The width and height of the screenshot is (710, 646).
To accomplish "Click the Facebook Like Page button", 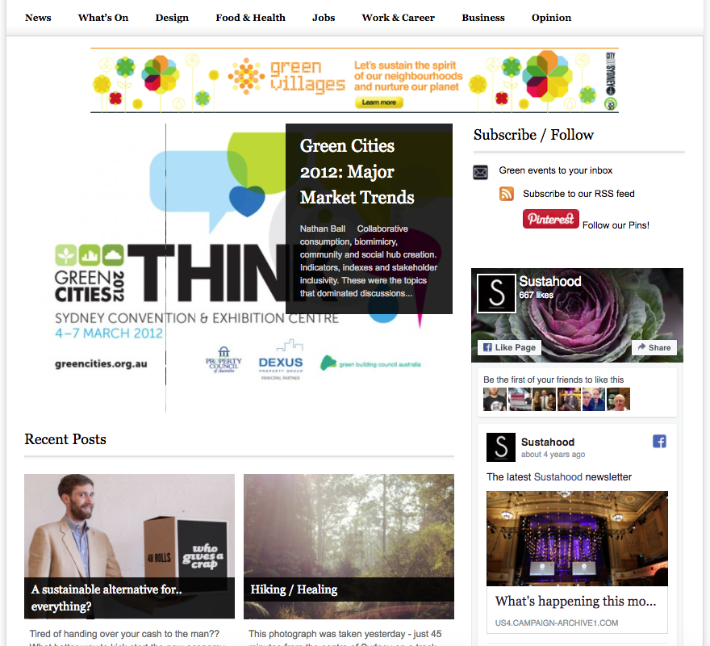I will click(509, 347).
